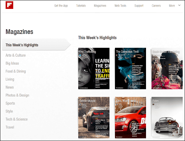
Task: Browse the Big Ideas category
Action: 12,63
